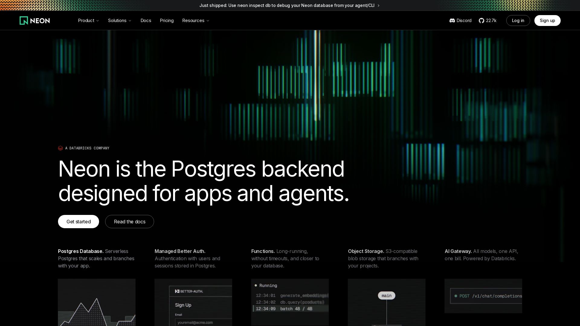Click the batch 48 / 48 log line

coord(290,308)
